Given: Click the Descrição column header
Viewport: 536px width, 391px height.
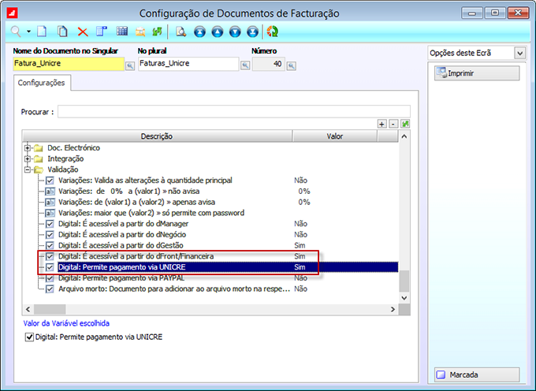Looking at the screenshot, I should click(x=157, y=136).
